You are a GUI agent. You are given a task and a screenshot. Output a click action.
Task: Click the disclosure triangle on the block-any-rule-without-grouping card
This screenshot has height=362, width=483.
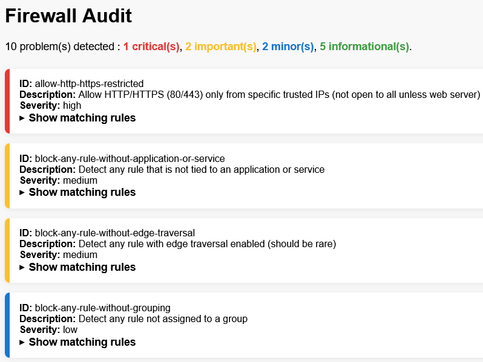(x=22, y=342)
